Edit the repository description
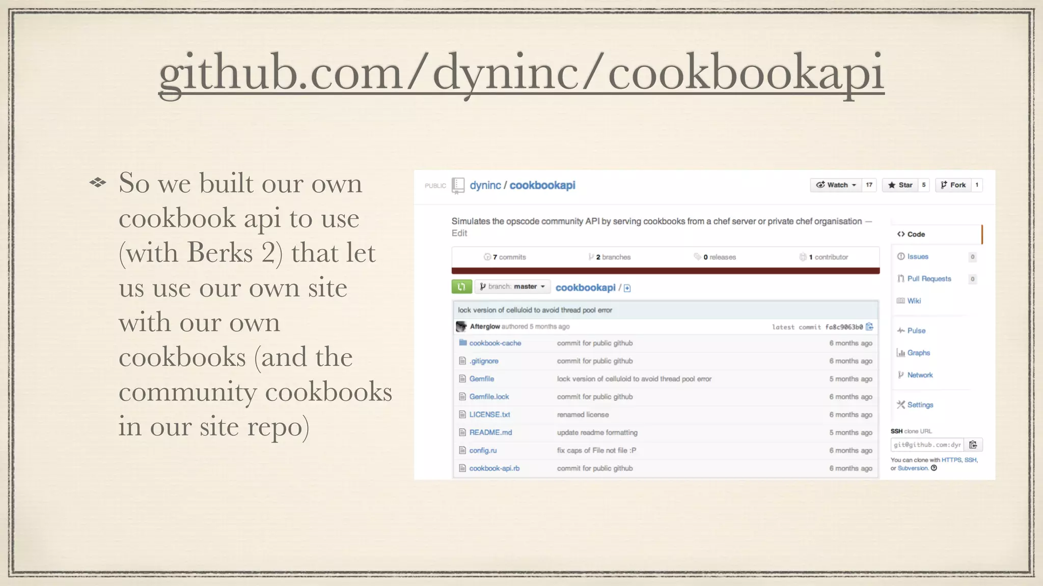1043x586 pixels. [x=459, y=233]
